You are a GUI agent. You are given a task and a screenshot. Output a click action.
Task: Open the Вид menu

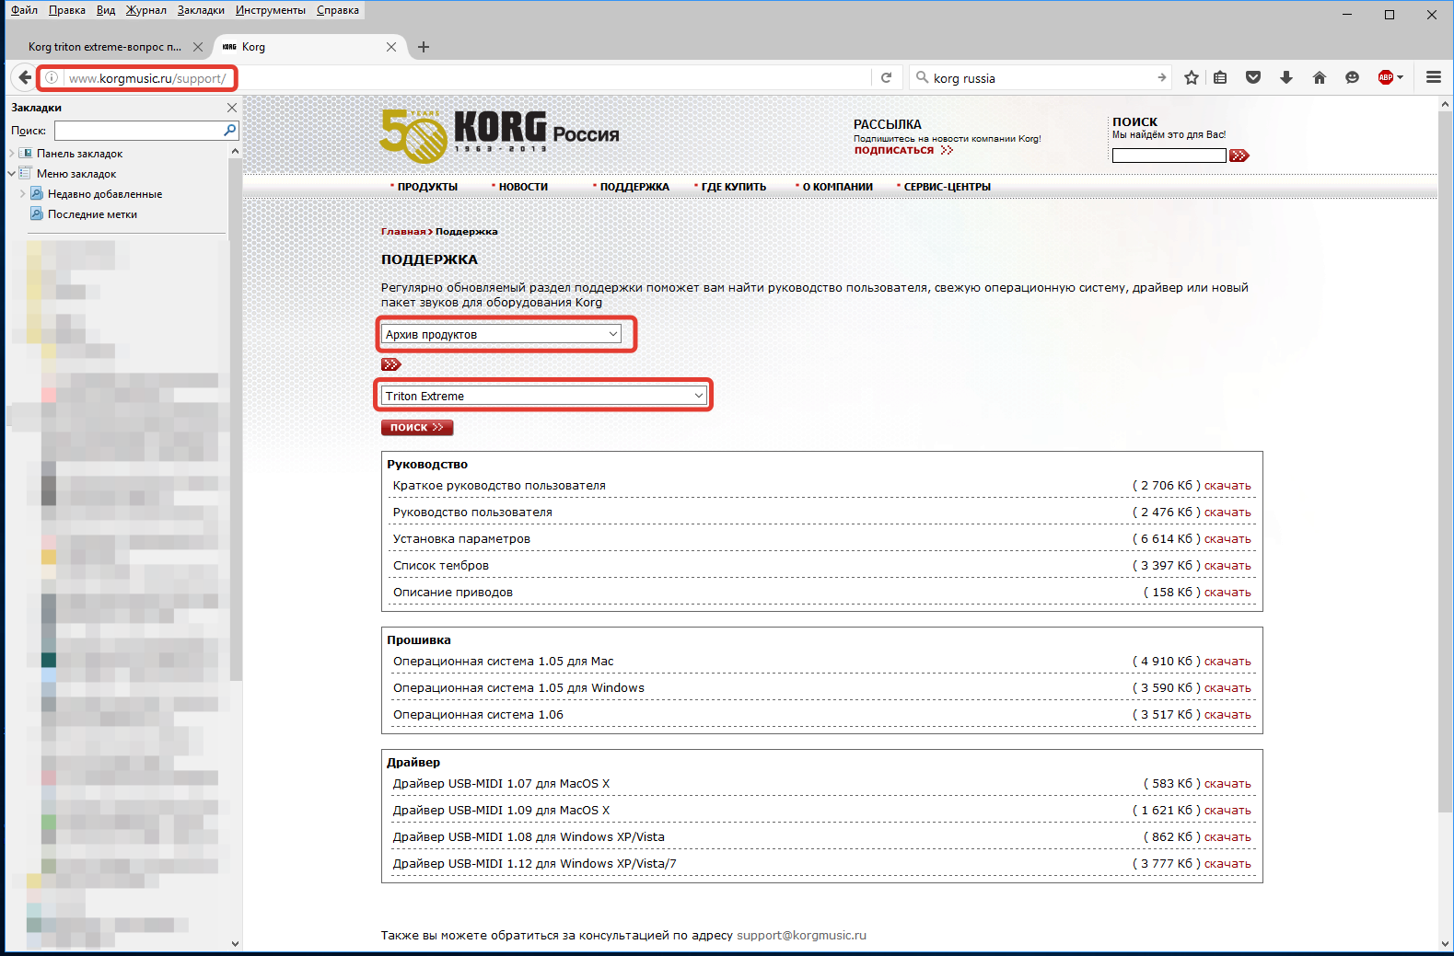106,10
